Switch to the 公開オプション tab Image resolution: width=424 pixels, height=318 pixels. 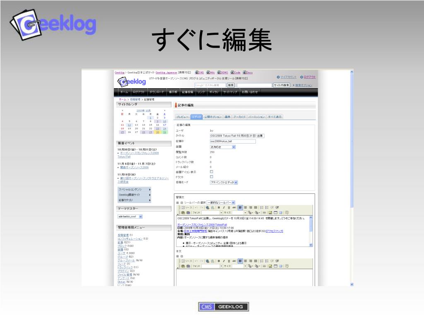pyautogui.click(x=213, y=117)
